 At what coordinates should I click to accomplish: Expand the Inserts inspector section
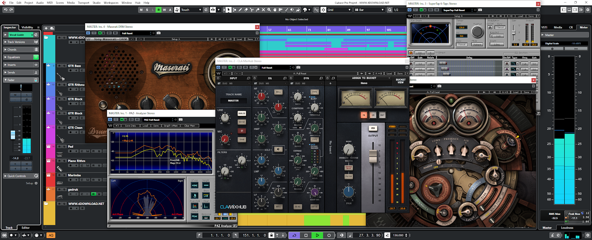pos(5,65)
